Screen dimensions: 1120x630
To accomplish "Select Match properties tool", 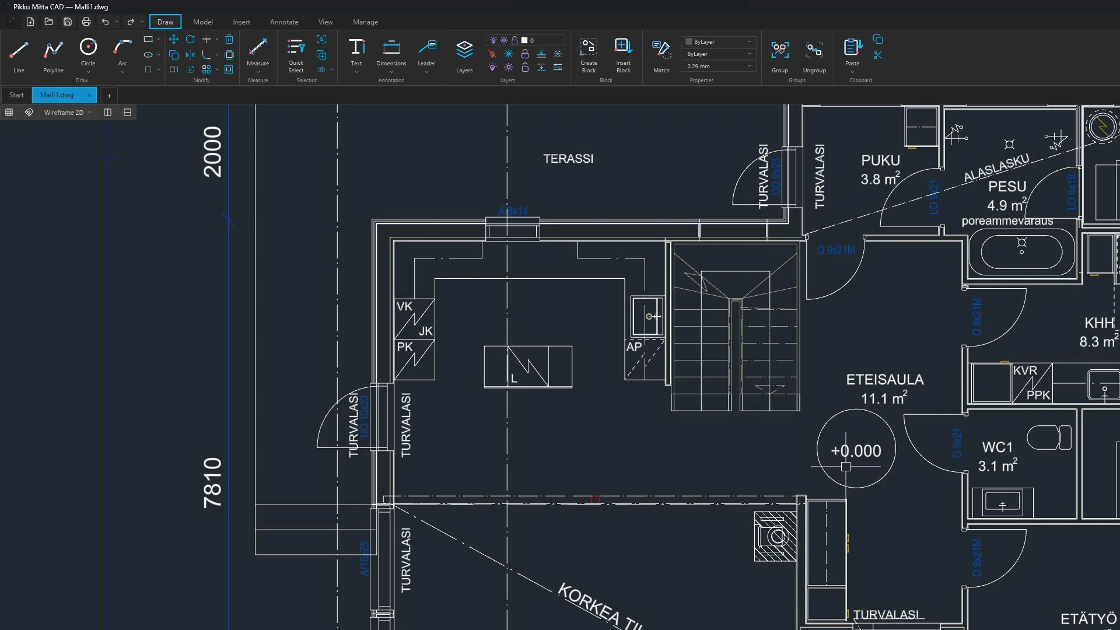I will point(661,56).
